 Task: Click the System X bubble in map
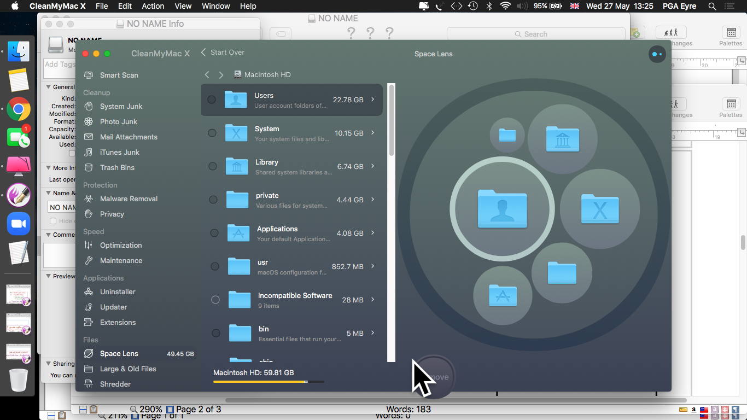[600, 209]
